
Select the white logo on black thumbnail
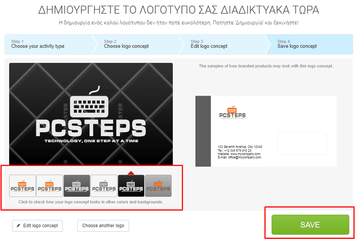click(x=131, y=186)
